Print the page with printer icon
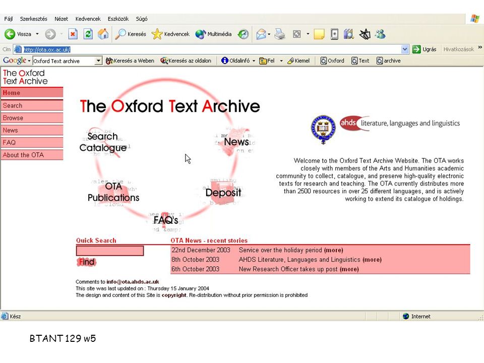The image size is (484, 363). [x=280, y=34]
